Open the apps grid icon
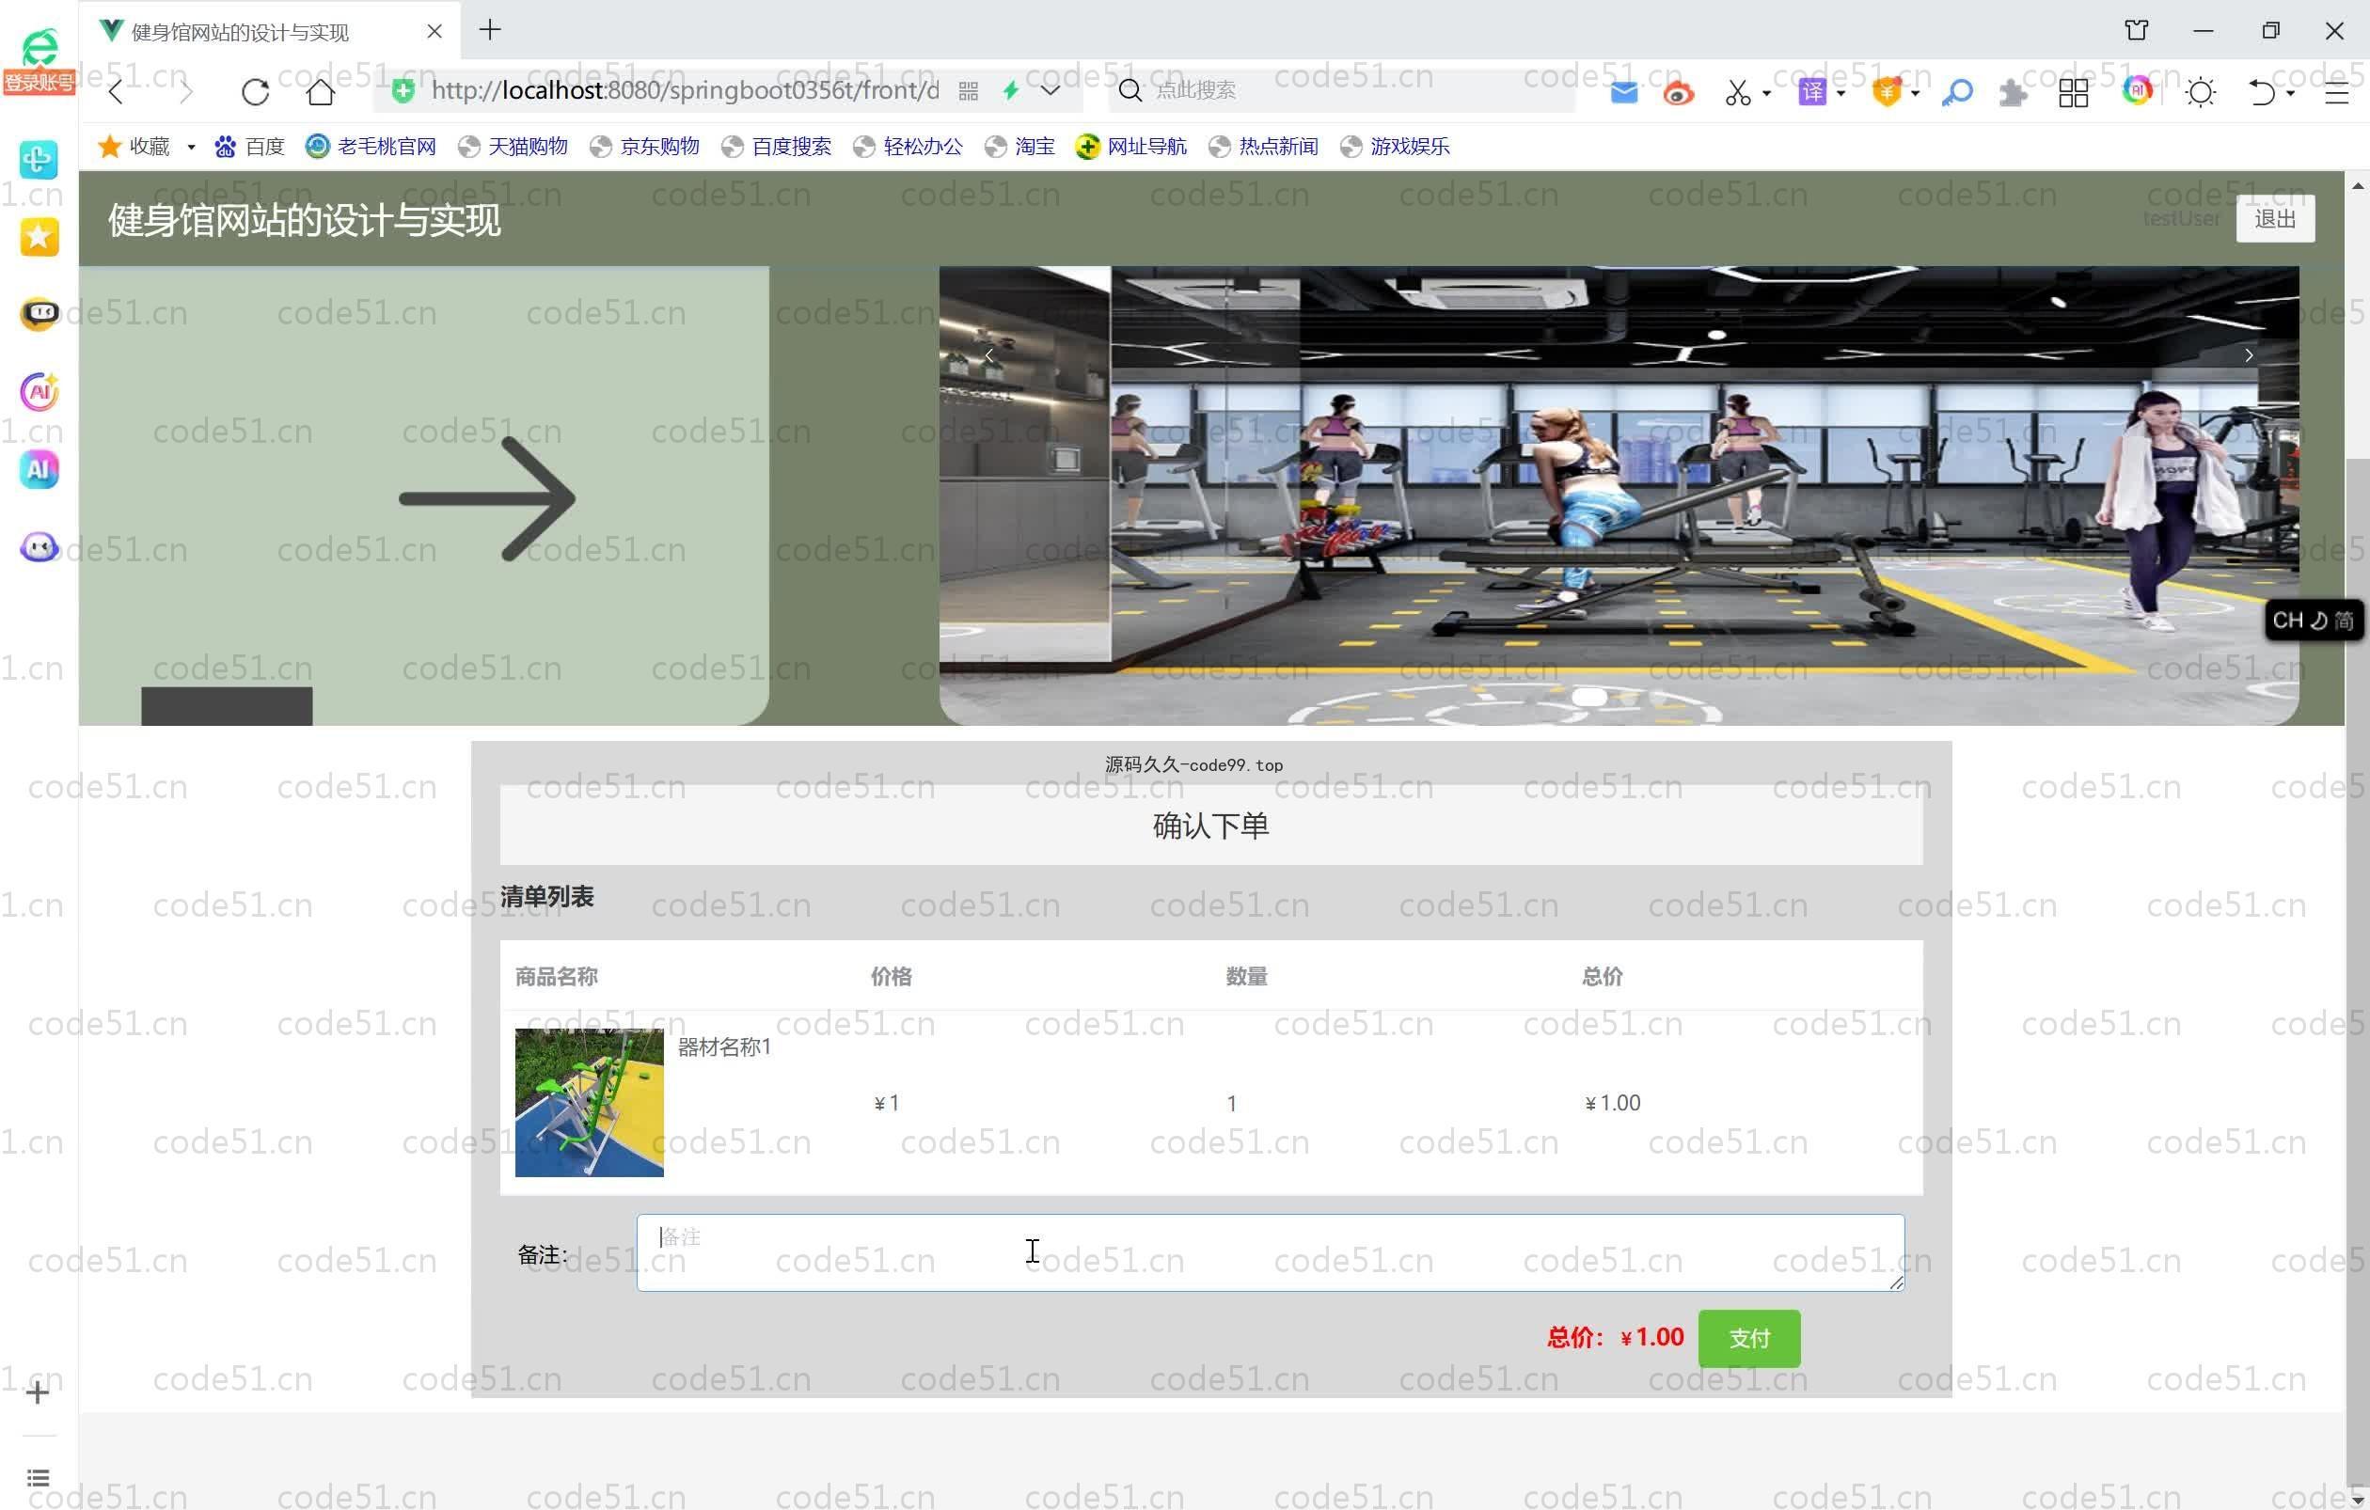This screenshot has width=2370, height=1510. [2074, 92]
